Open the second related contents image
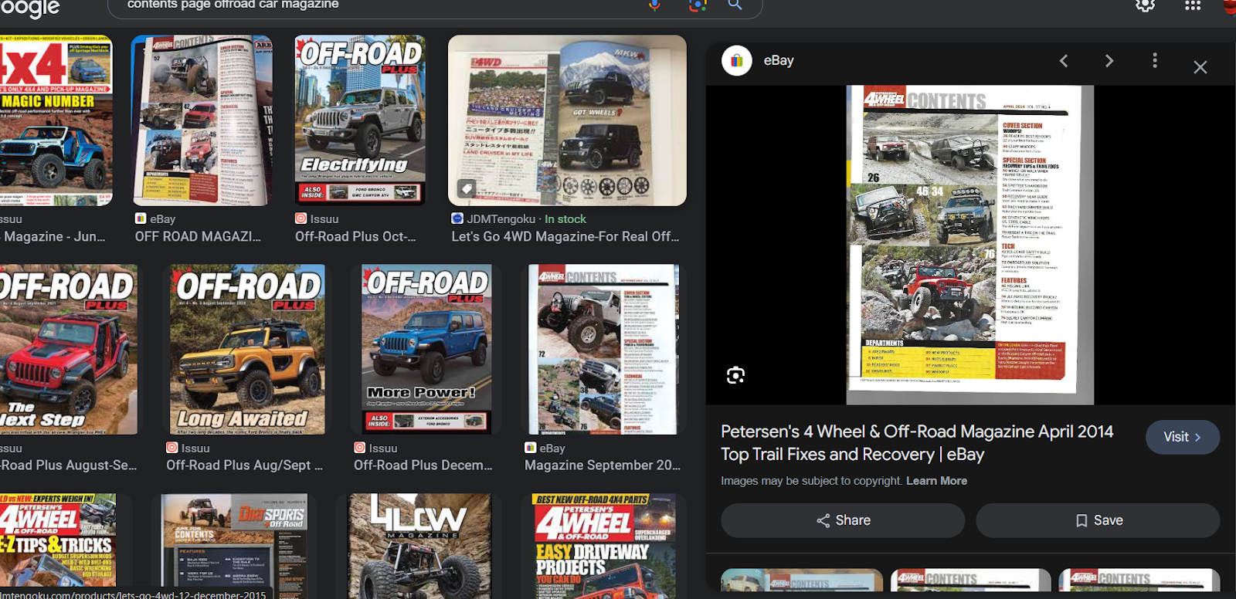This screenshot has height=599, width=1236. (x=970, y=580)
